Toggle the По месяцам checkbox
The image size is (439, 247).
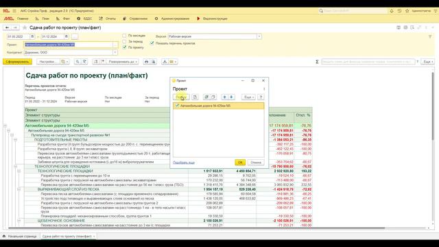coord(124,36)
